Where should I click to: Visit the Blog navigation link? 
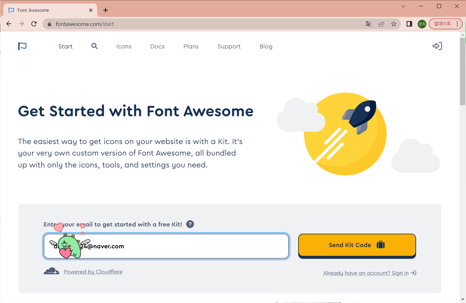coord(266,46)
